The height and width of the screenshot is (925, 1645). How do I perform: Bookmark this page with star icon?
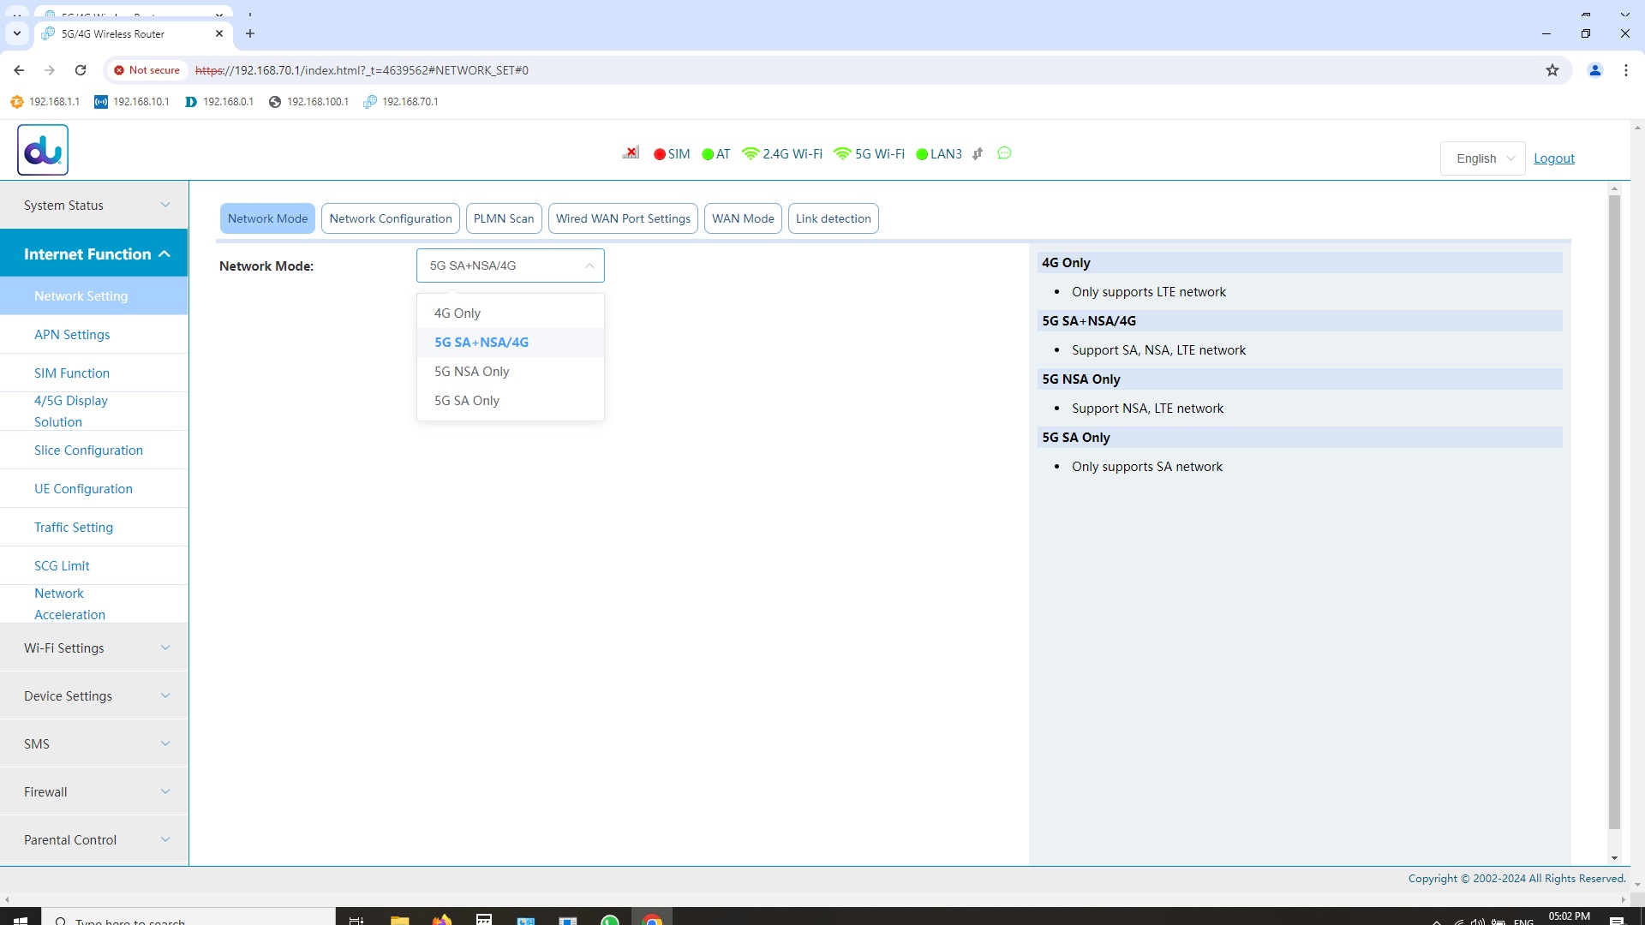click(x=1552, y=70)
